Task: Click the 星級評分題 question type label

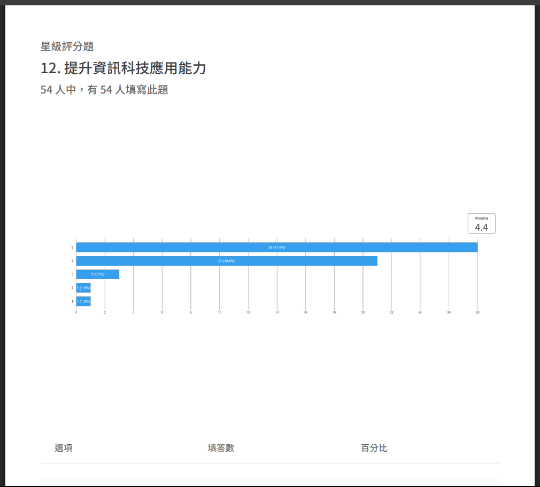Action: click(67, 47)
